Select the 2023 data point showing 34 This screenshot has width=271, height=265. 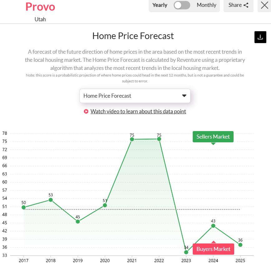point(186,252)
